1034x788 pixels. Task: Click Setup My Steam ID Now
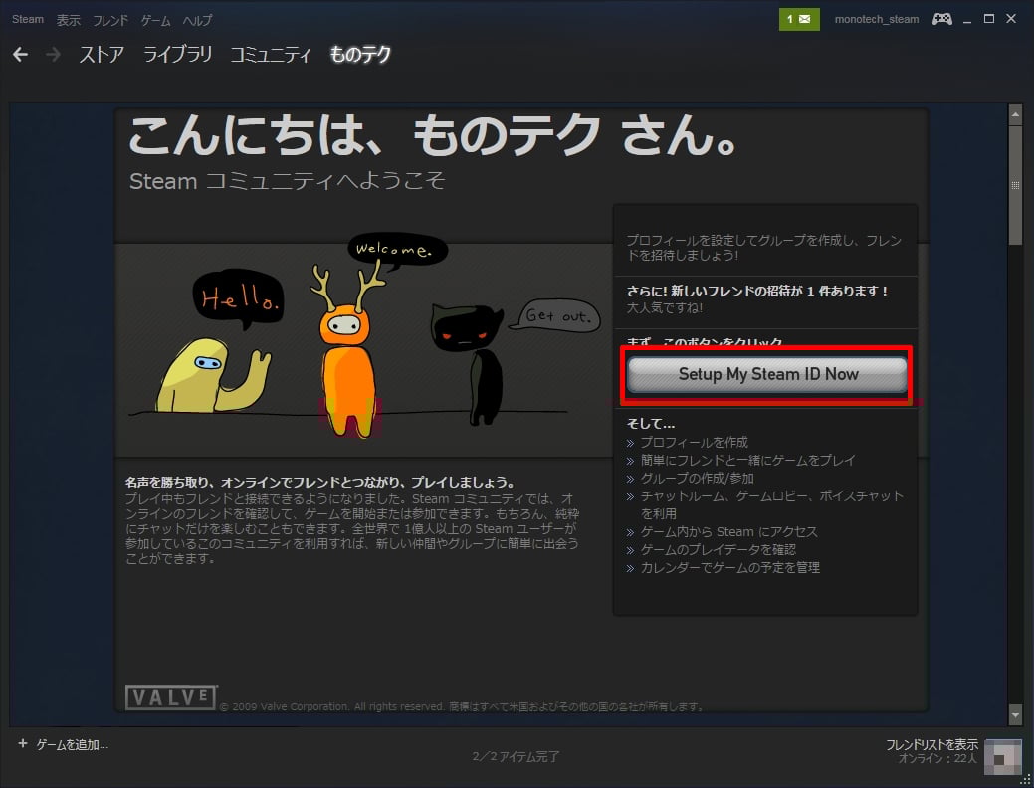point(767,374)
